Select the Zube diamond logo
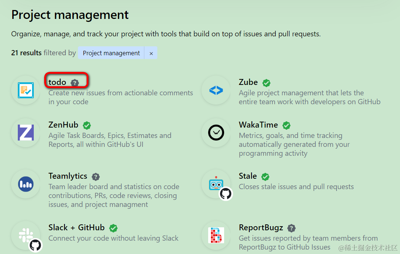 pos(216,90)
